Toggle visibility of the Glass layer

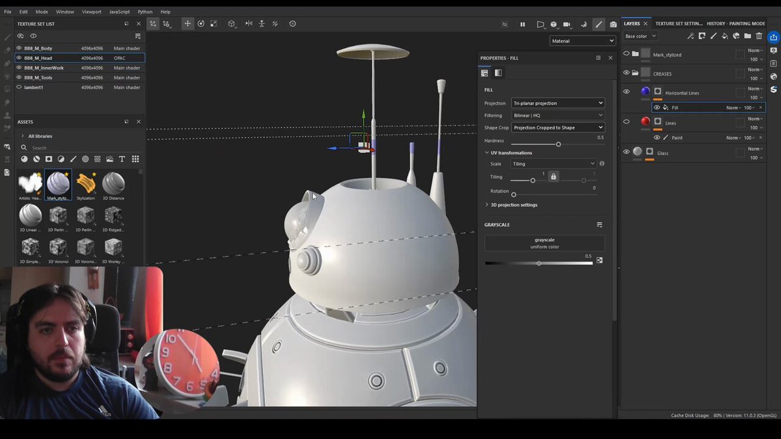(626, 152)
